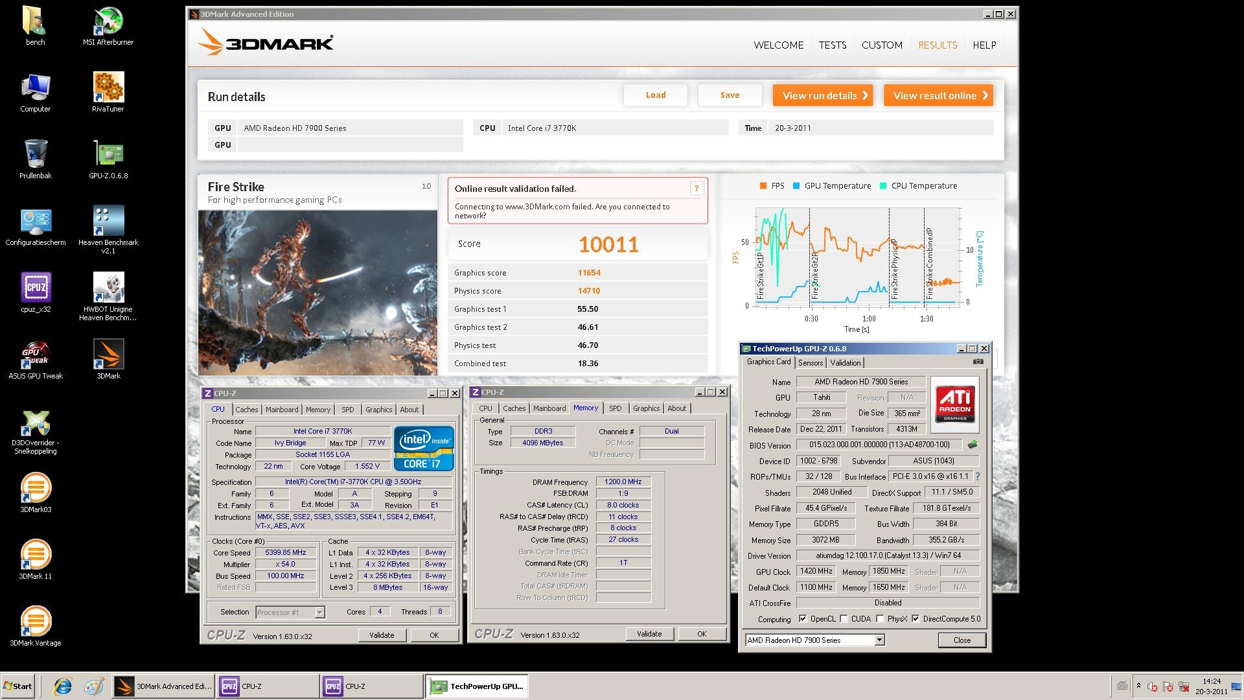
Task: Click the GPU-Z screenshot camera icon
Action: click(x=978, y=362)
